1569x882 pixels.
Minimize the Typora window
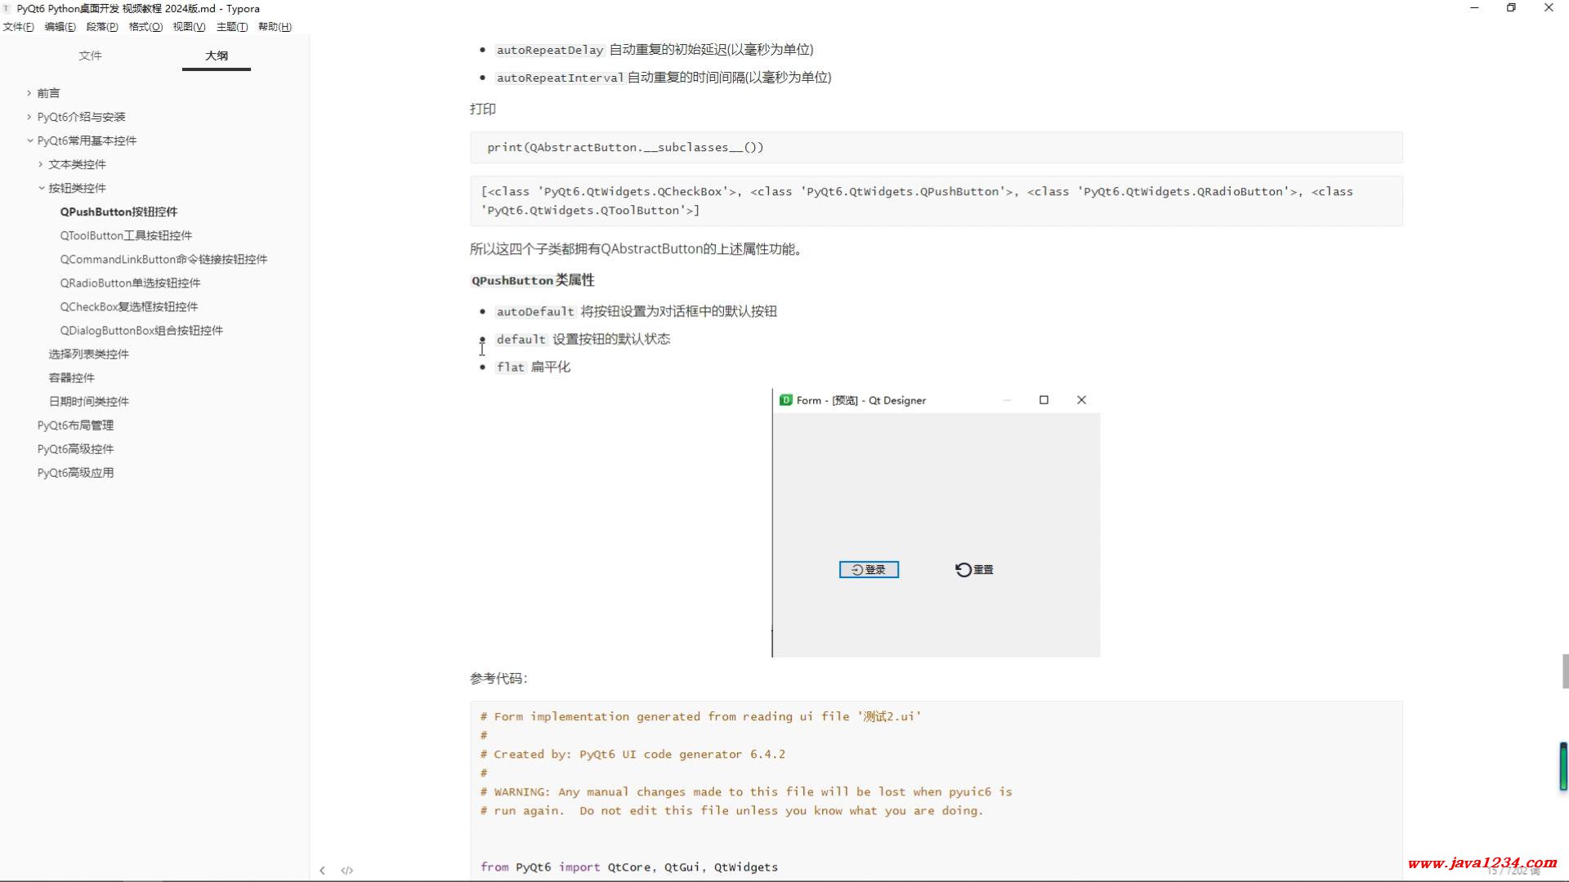1474,8
